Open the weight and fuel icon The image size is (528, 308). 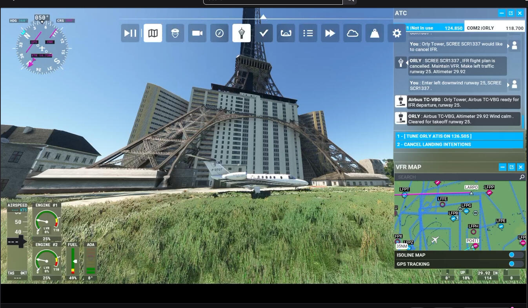tap(375, 33)
